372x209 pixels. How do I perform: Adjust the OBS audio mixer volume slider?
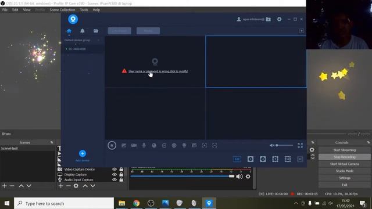tap(182, 176)
